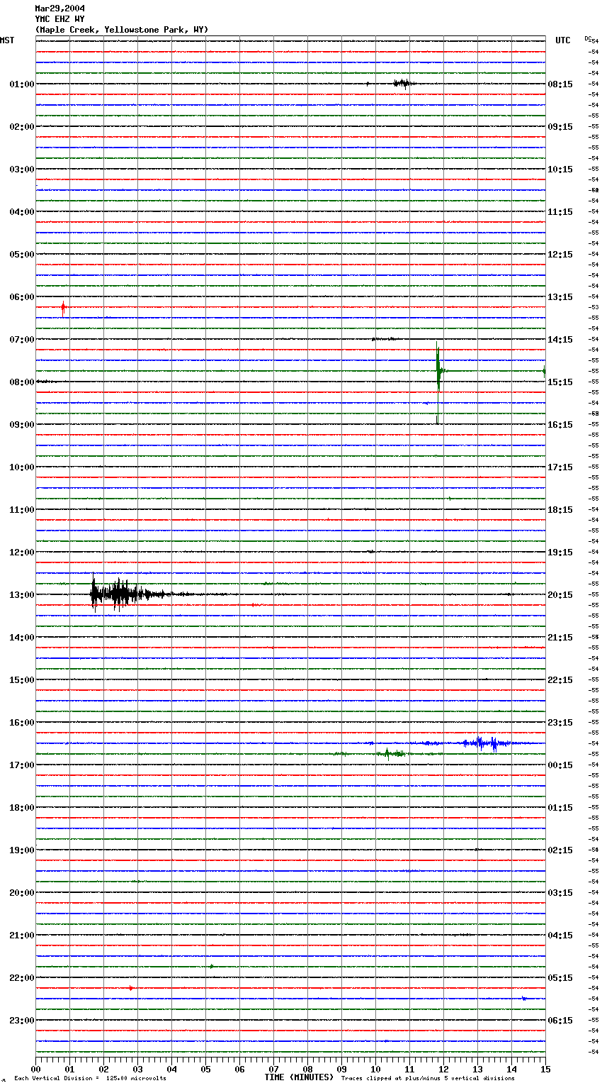Click the 11:15 UTC time label
The width and height of the screenshot is (602, 1088).
coord(560,212)
